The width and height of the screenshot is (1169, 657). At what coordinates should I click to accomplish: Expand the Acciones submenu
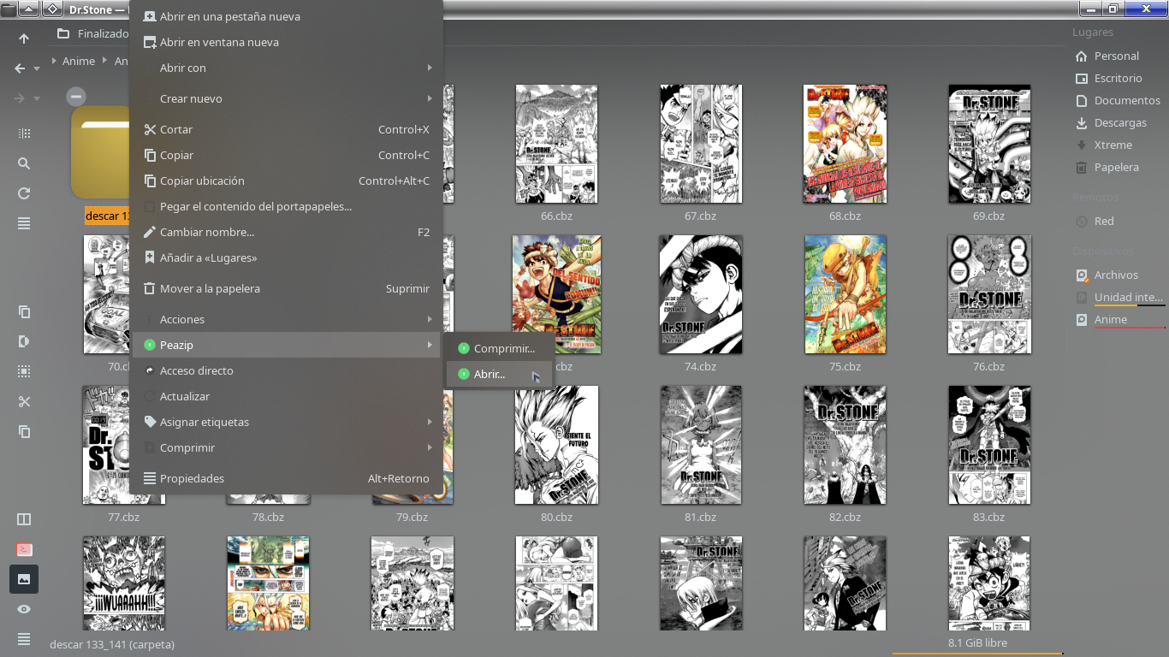(x=287, y=319)
